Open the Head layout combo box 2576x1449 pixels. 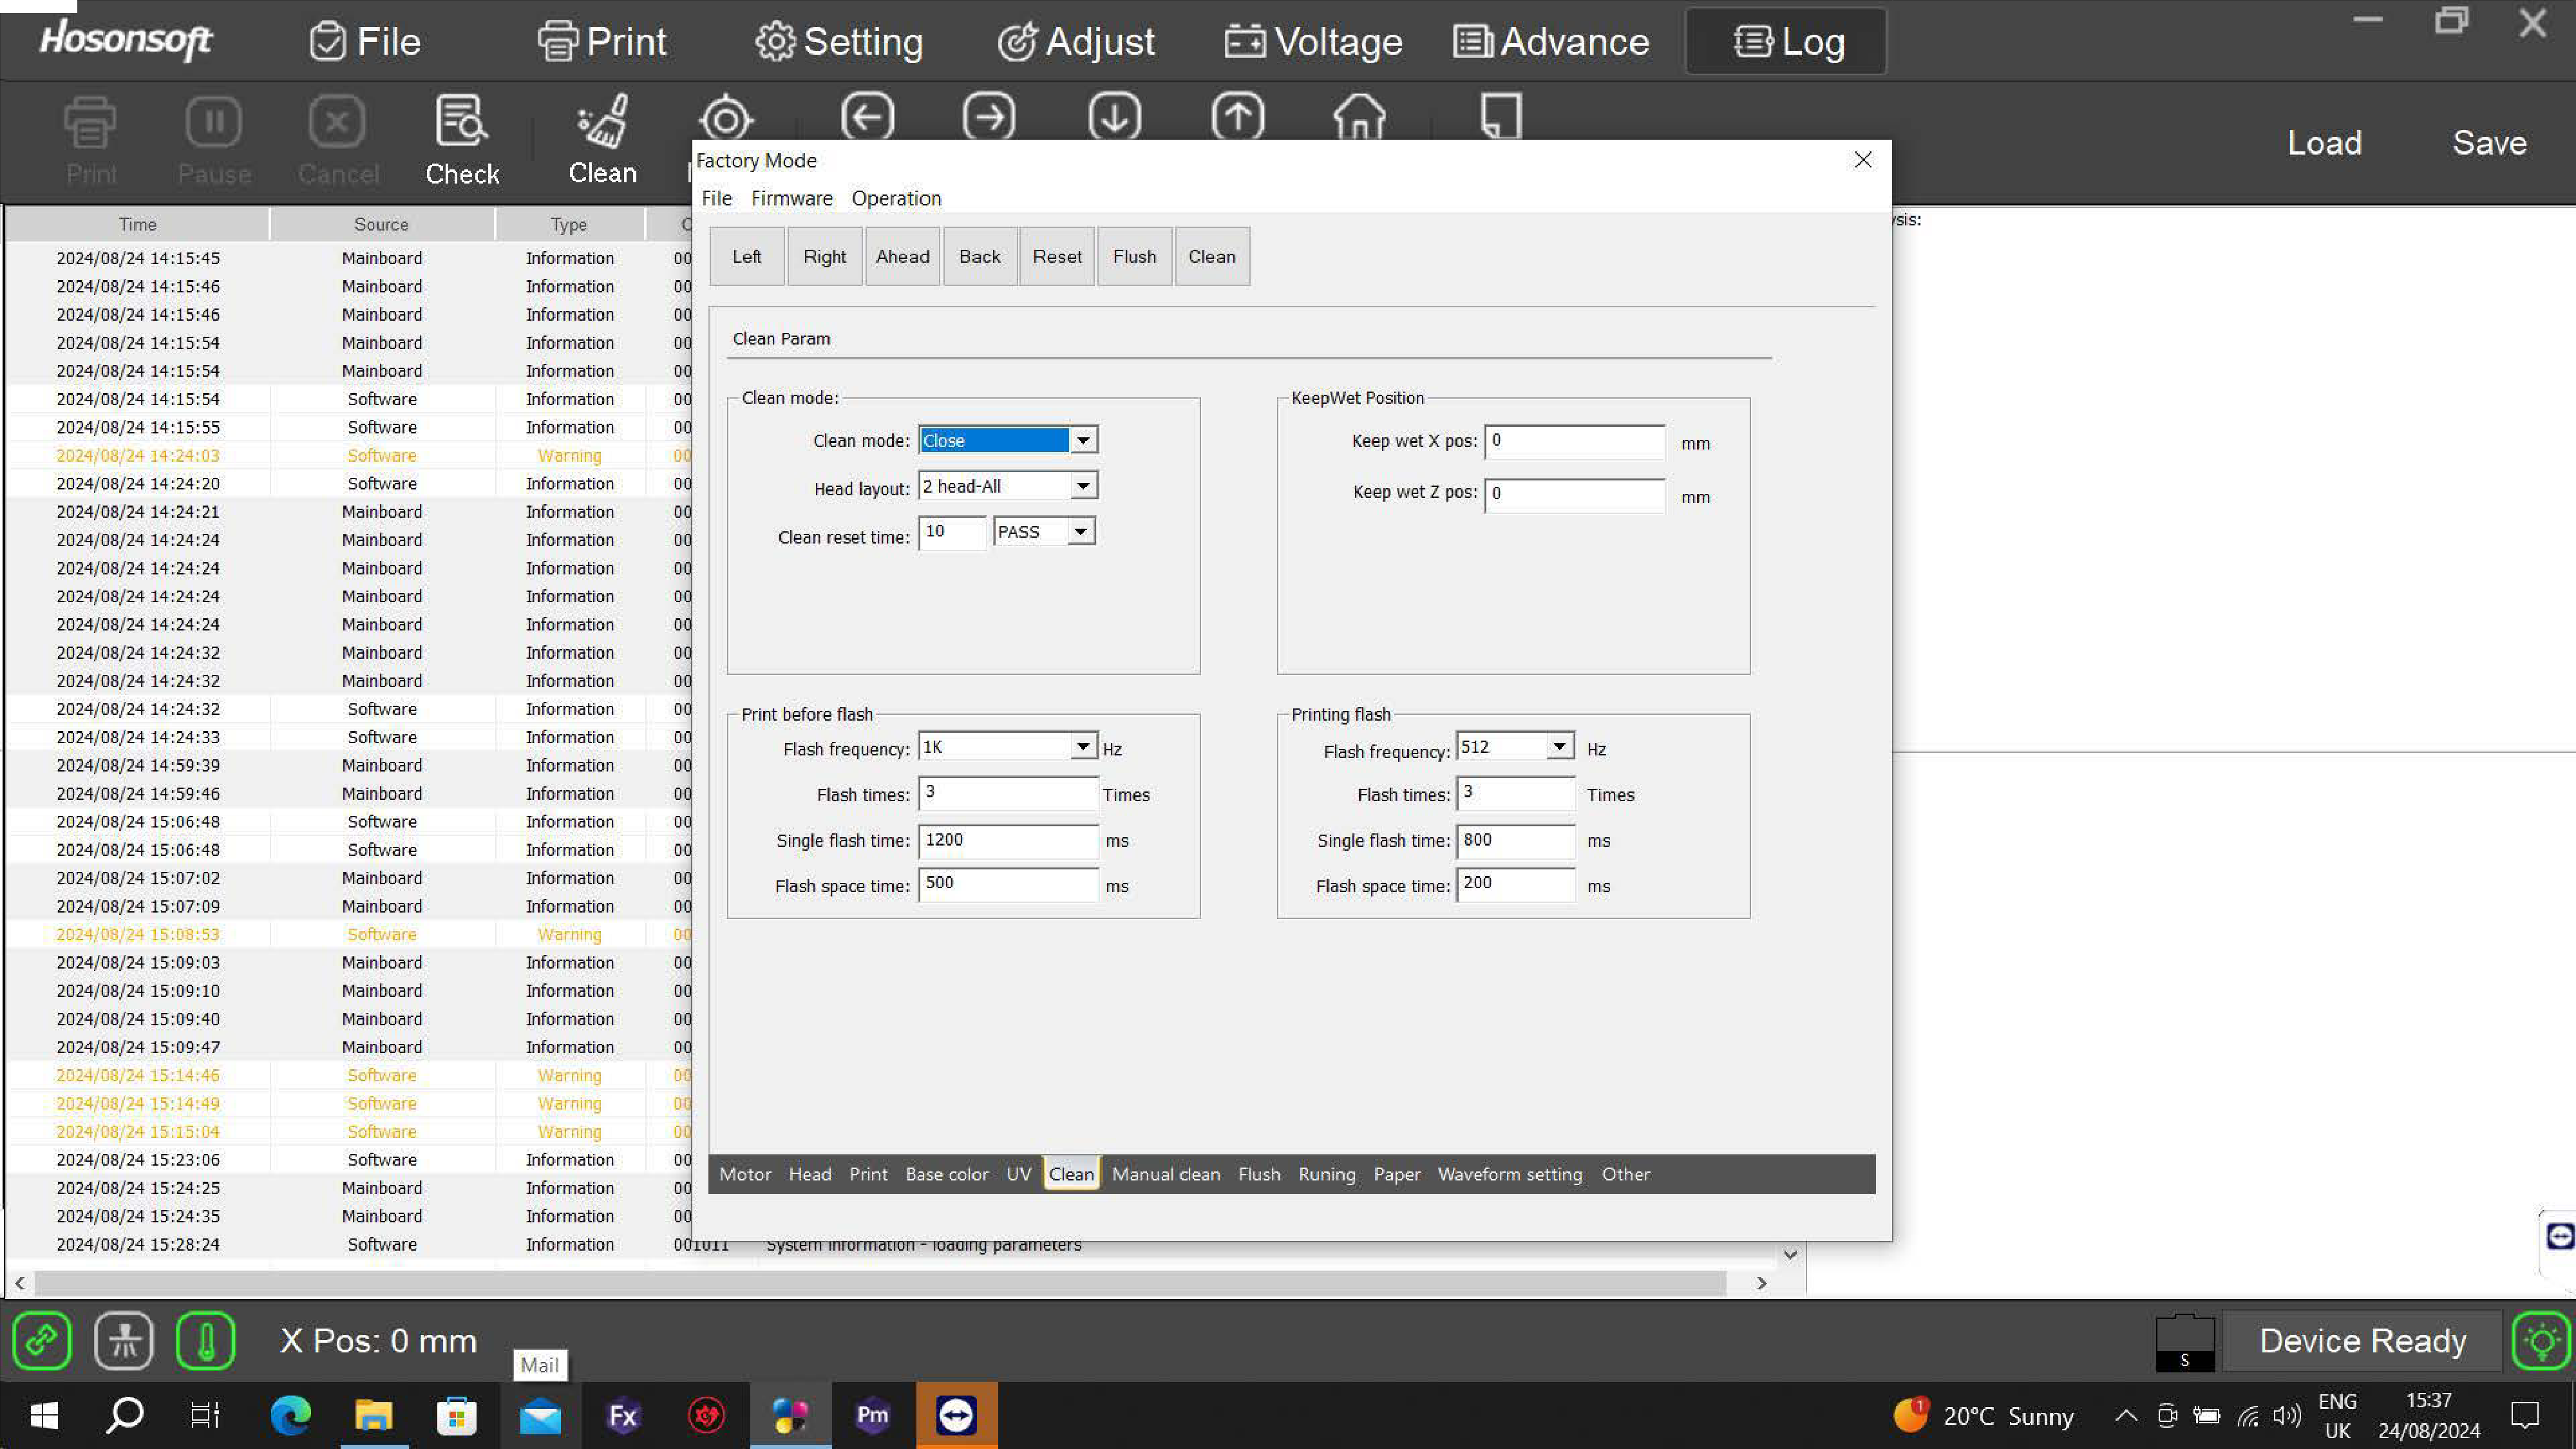1083,486
